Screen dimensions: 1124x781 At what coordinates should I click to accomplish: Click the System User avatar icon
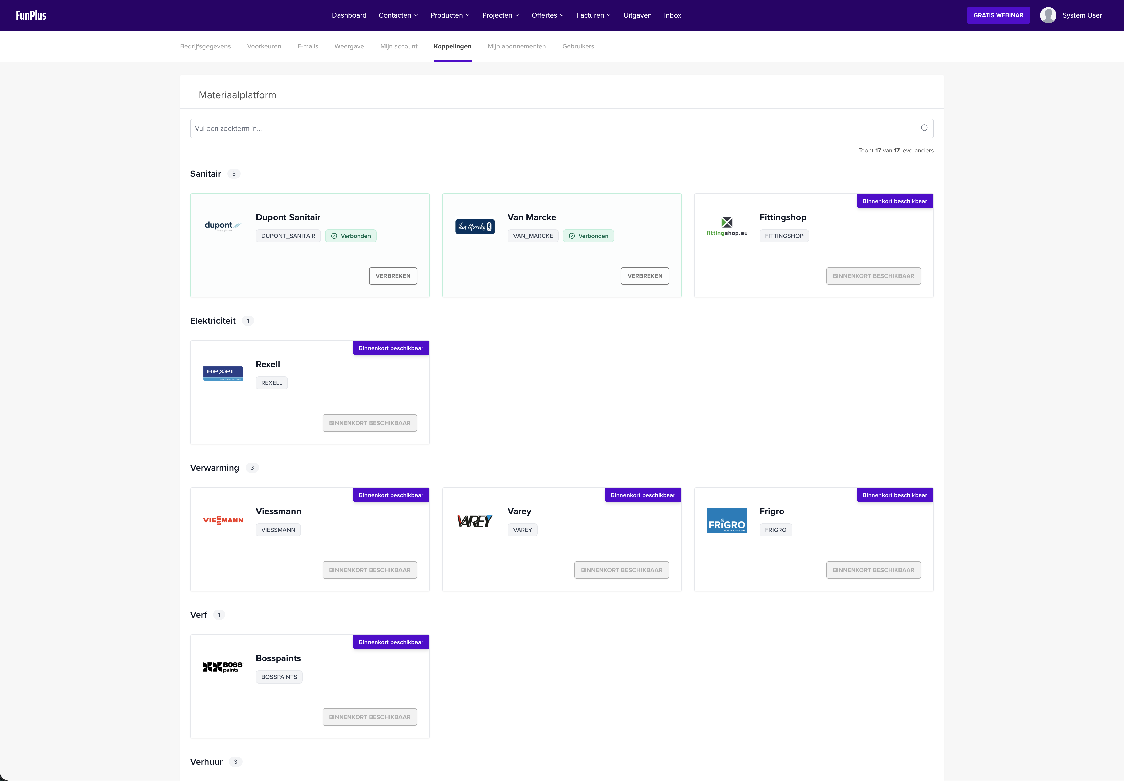point(1048,15)
